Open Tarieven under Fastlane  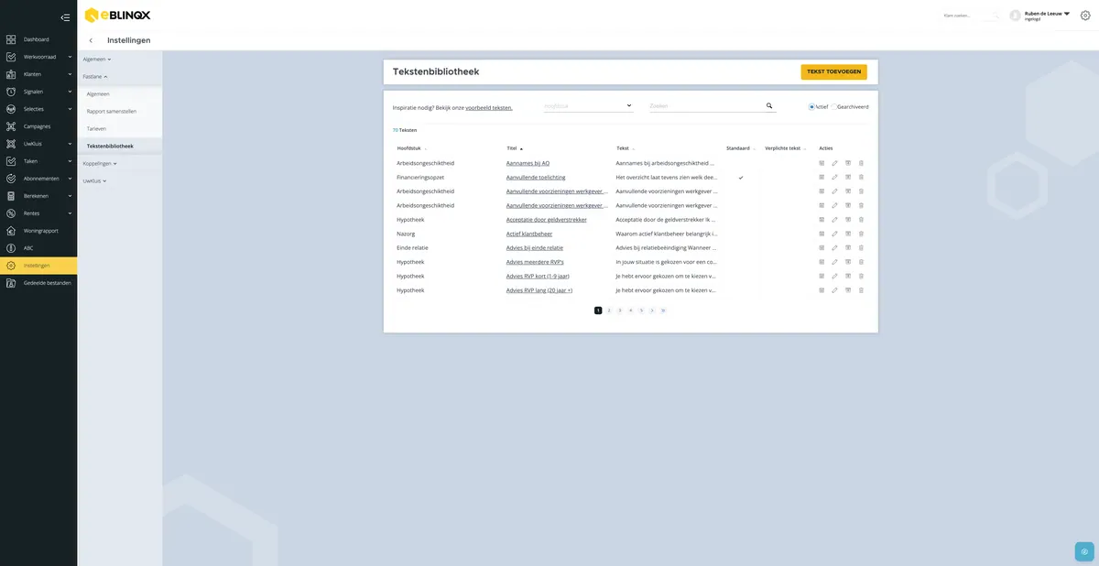[x=96, y=128]
